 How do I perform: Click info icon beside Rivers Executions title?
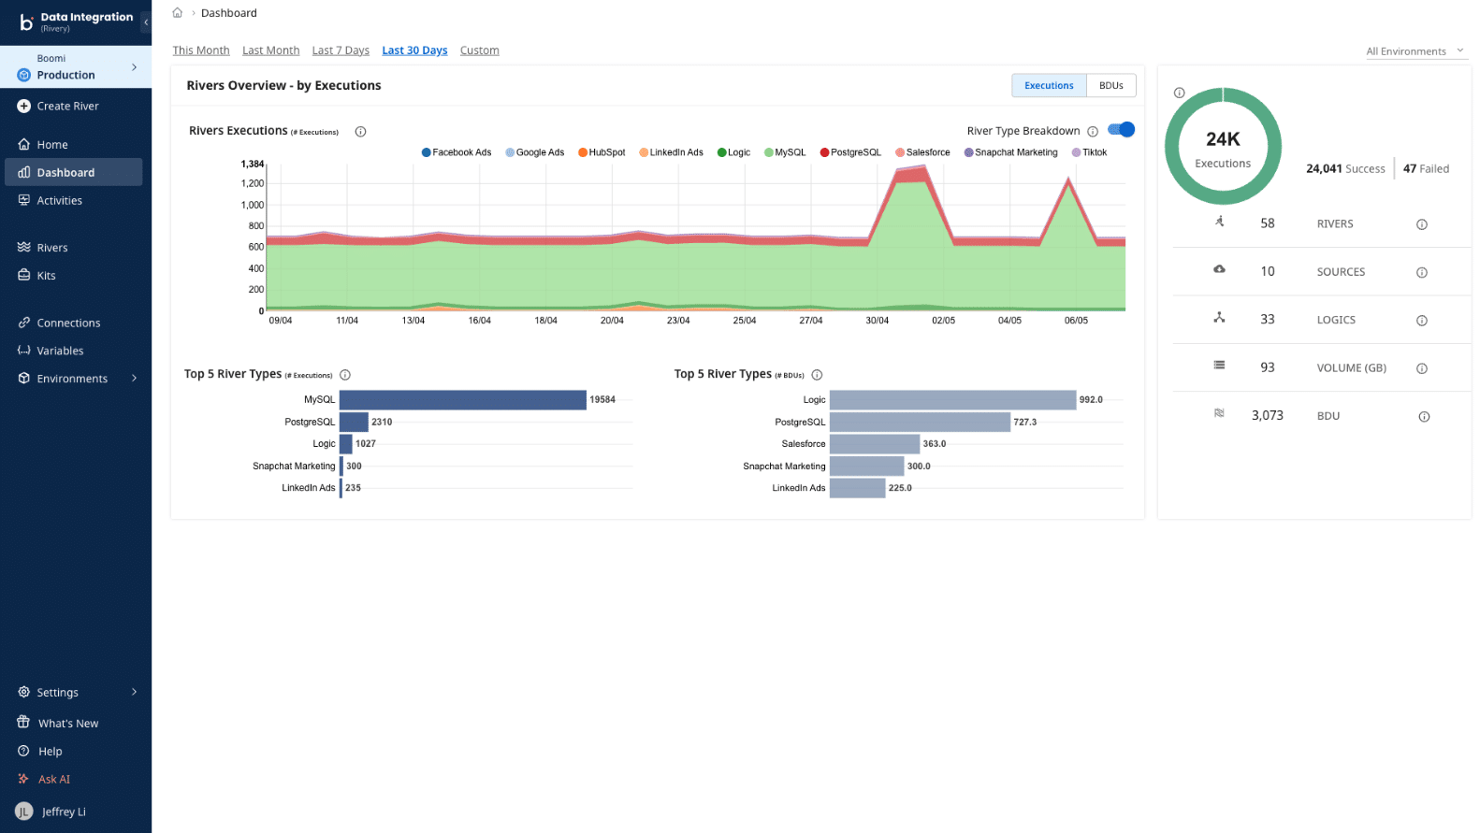[x=361, y=132]
